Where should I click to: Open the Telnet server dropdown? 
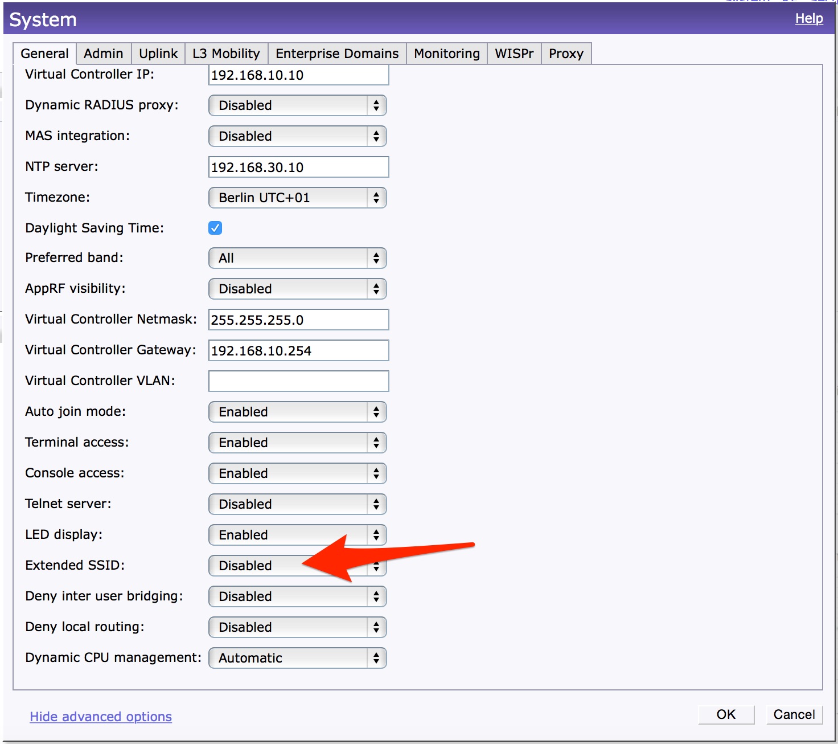click(x=297, y=504)
